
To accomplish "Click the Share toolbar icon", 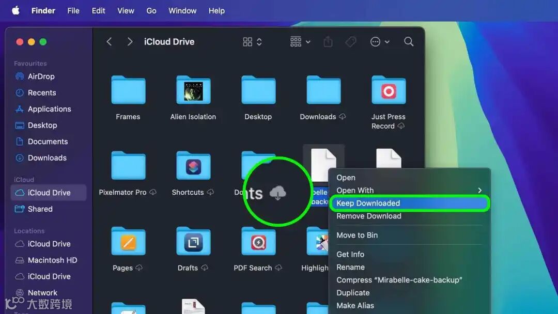I will click(328, 42).
